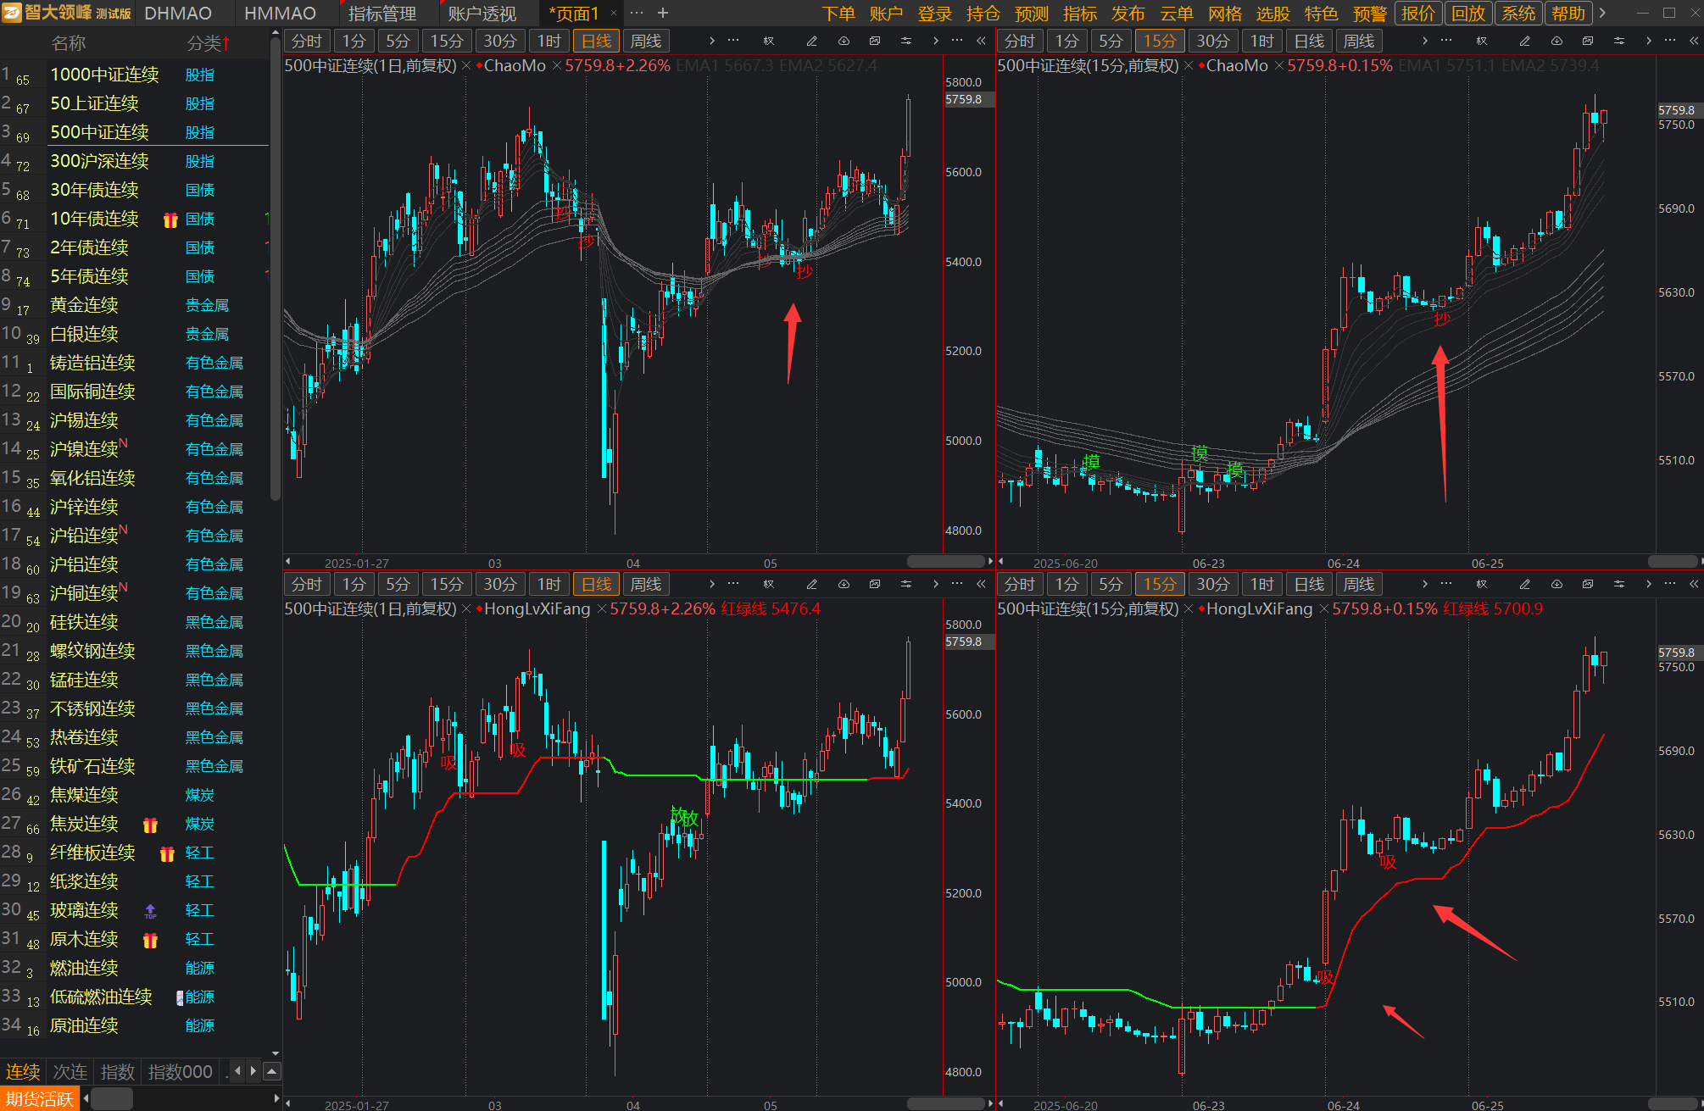
Task: Switch top-right chart to 5分 period
Action: (x=1111, y=41)
